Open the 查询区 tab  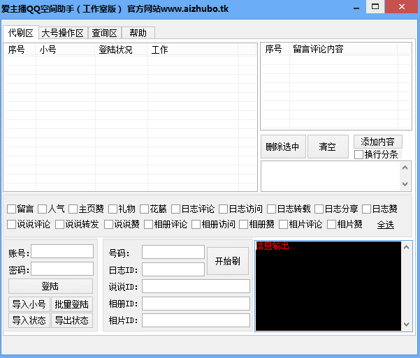click(104, 33)
